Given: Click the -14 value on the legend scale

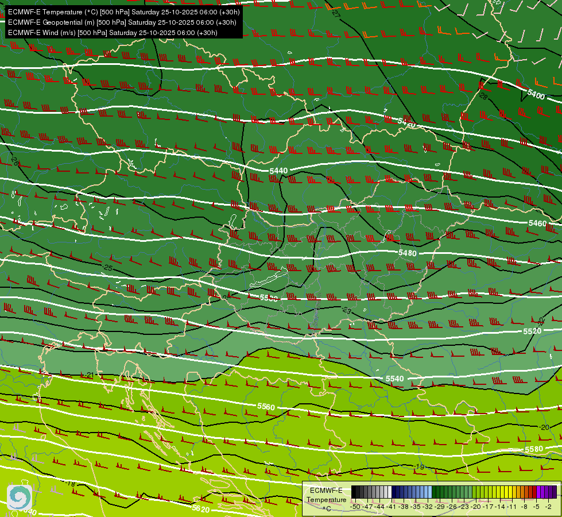Looking at the screenshot, I should click(500, 507).
